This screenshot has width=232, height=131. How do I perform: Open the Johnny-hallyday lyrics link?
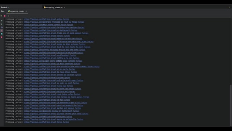pos(55,50)
